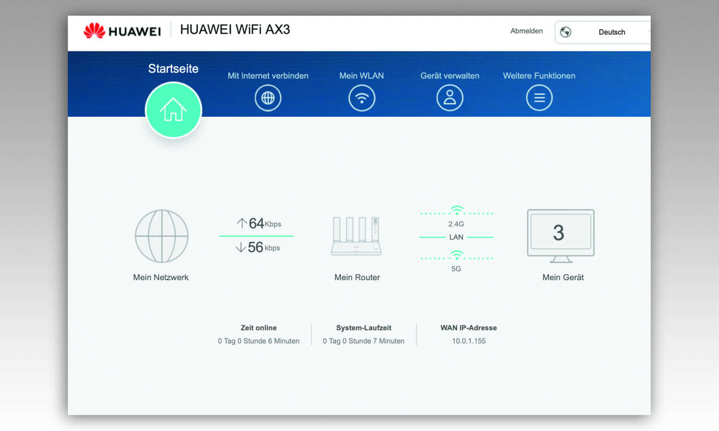The height and width of the screenshot is (431, 719).
Task: Click the WAN IP-Adresse heading
Action: pyautogui.click(x=469, y=328)
